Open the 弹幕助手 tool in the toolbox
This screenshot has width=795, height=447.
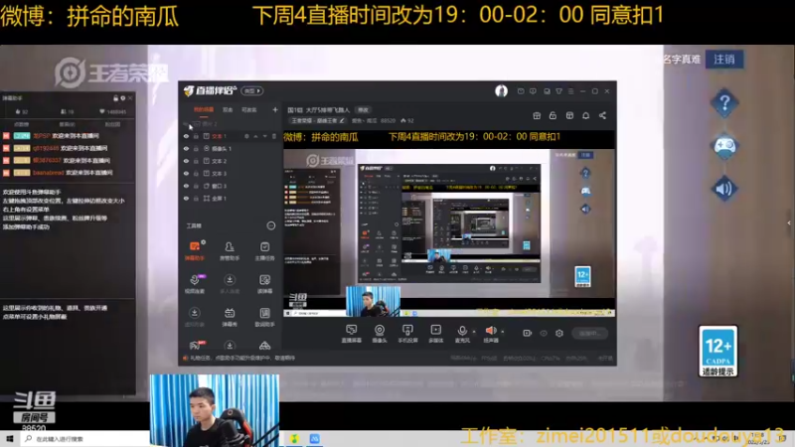click(194, 250)
